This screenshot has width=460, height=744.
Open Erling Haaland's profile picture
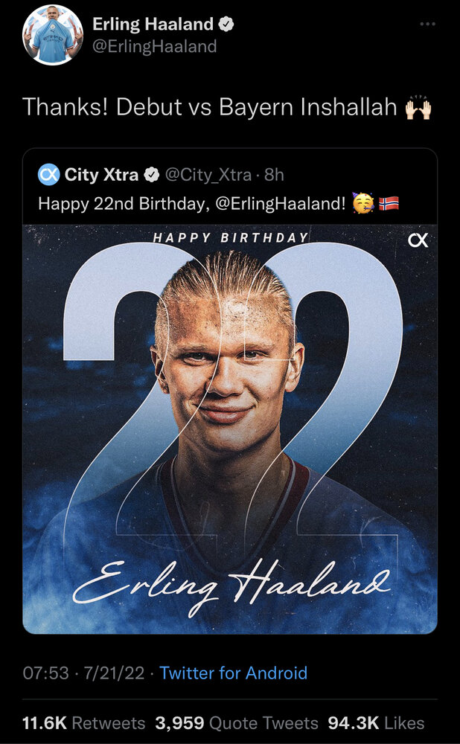(x=53, y=35)
